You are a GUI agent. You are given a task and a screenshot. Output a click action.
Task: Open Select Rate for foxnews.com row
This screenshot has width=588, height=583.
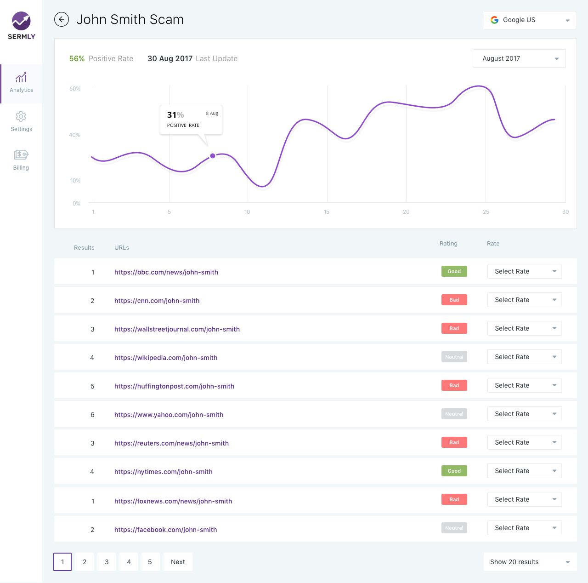click(x=525, y=499)
